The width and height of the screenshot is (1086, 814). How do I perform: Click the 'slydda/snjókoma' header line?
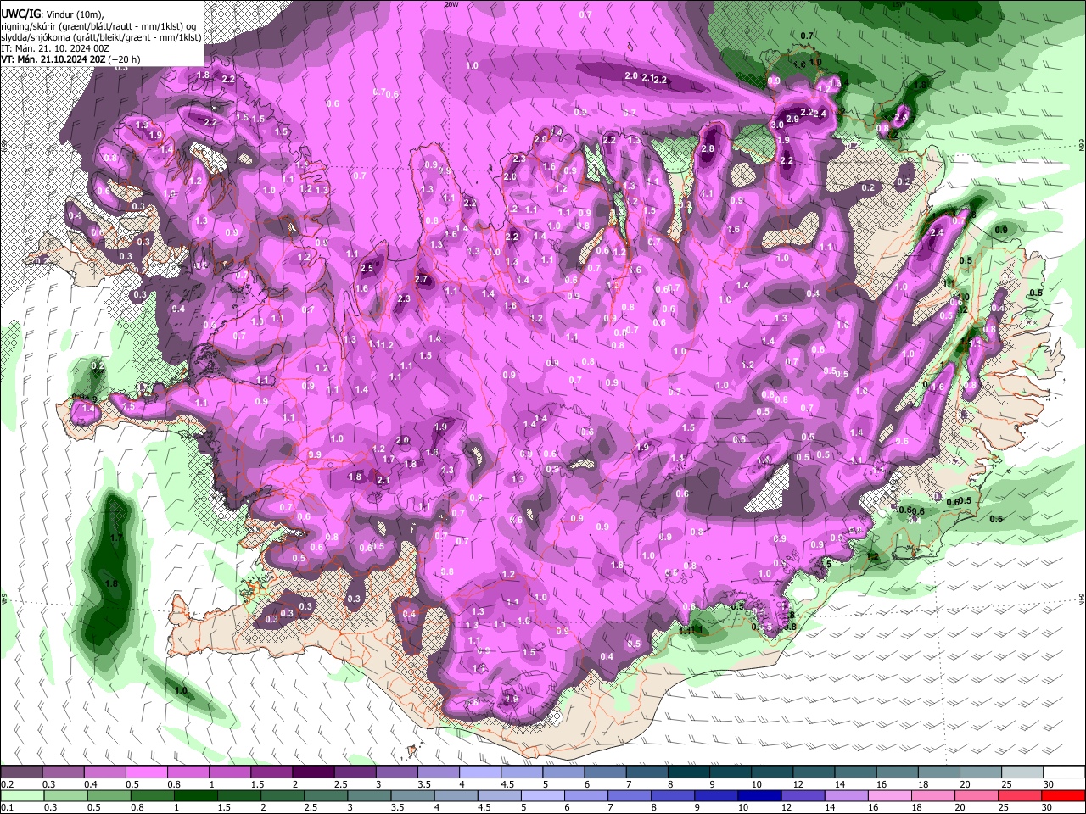coord(102,37)
